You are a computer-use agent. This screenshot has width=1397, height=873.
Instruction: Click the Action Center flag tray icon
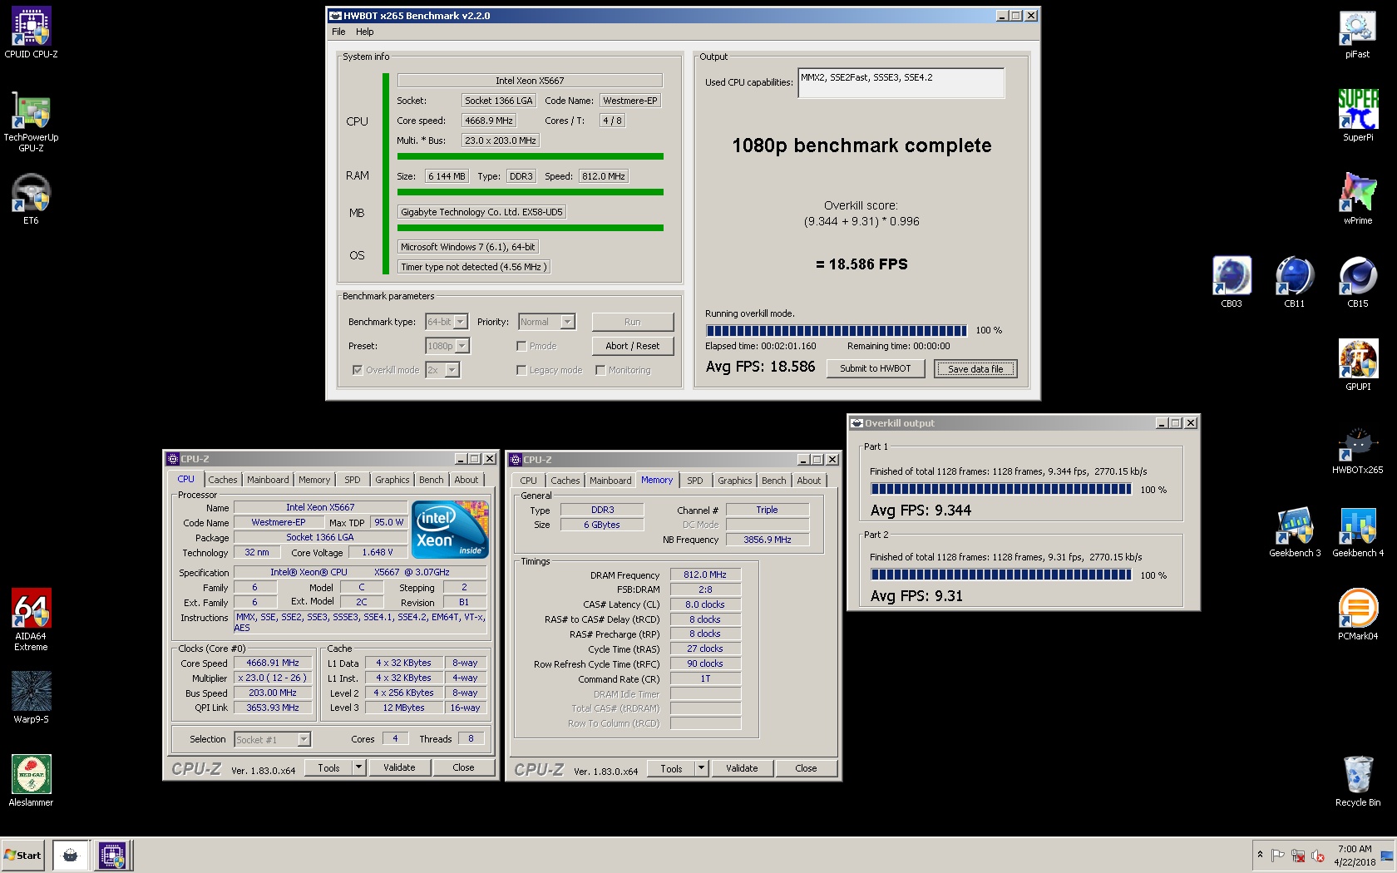1278,856
